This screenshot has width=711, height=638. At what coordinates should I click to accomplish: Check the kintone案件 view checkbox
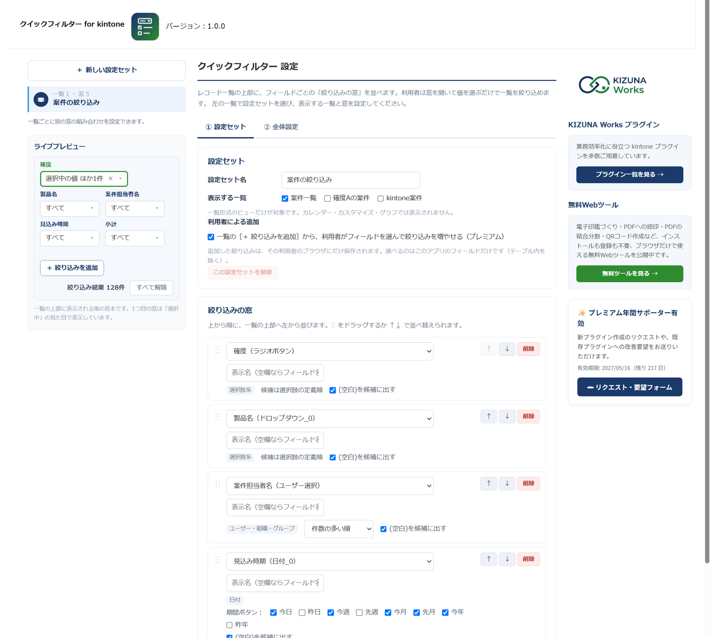pyautogui.click(x=380, y=198)
